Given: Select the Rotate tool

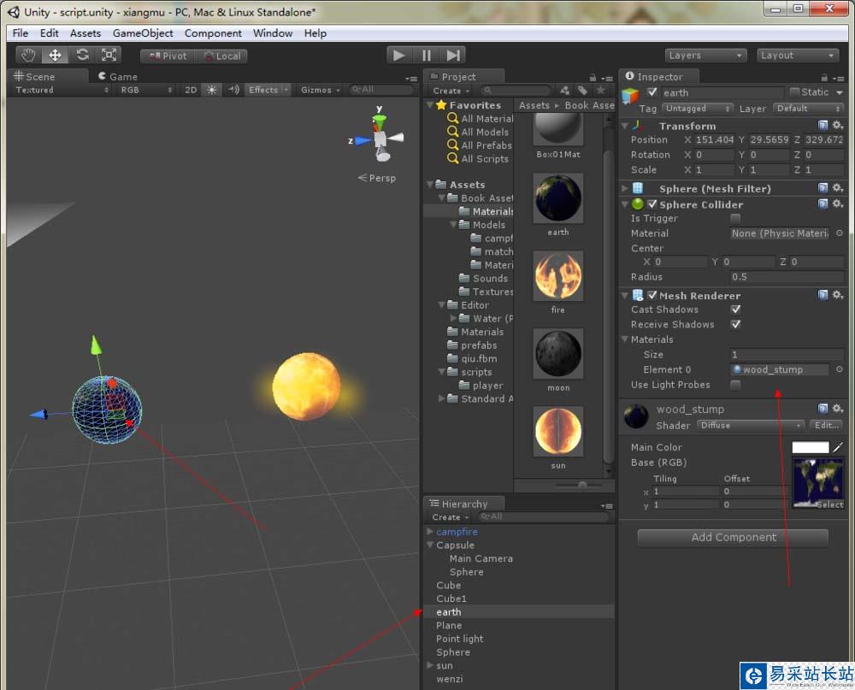Looking at the screenshot, I should (82, 55).
